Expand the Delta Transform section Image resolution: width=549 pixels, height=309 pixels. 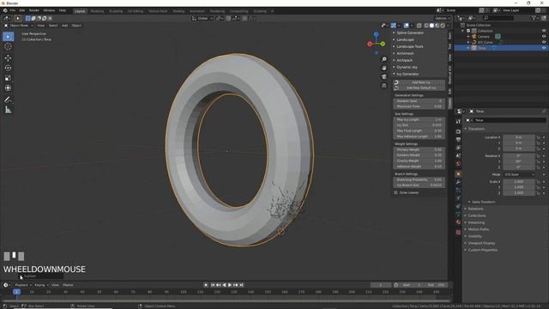[484, 202]
